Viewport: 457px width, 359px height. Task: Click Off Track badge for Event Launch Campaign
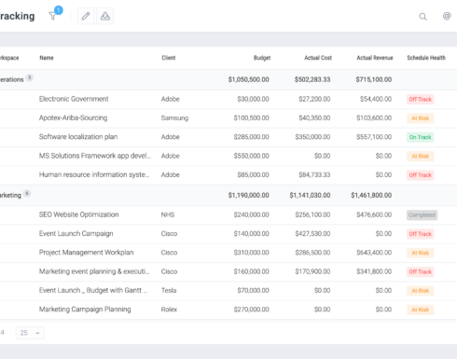click(x=420, y=234)
